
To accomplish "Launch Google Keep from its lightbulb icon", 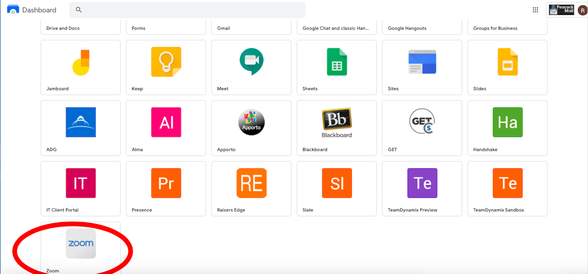I will (166, 62).
